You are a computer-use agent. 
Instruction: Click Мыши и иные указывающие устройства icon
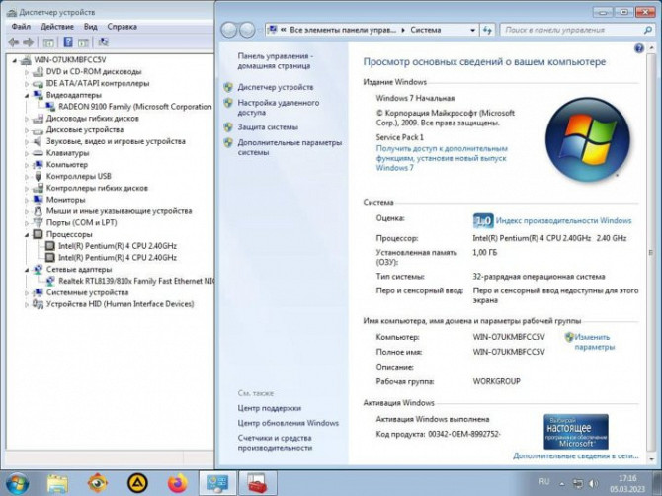click(x=38, y=211)
